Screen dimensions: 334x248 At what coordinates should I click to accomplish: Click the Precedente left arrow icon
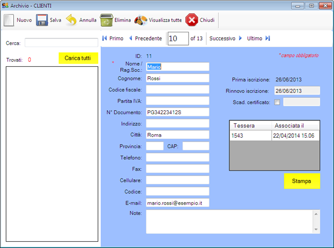(131, 38)
